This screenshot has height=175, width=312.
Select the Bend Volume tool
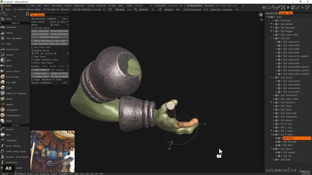pyautogui.click(x=13, y=146)
